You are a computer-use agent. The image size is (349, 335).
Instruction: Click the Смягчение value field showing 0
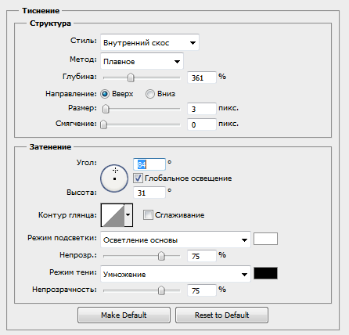(202, 124)
